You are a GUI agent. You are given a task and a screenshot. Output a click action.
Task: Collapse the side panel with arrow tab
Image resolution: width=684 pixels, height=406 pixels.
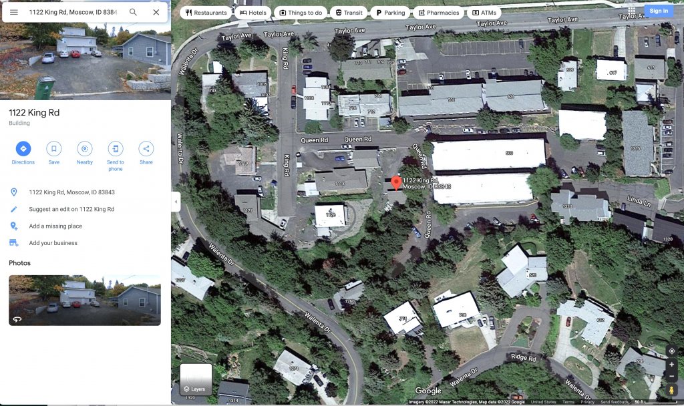tap(176, 202)
